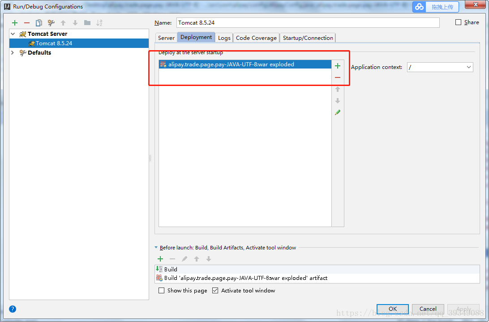This screenshot has height=322, width=489.
Task: Switch to the Server tab
Action: 166,38
